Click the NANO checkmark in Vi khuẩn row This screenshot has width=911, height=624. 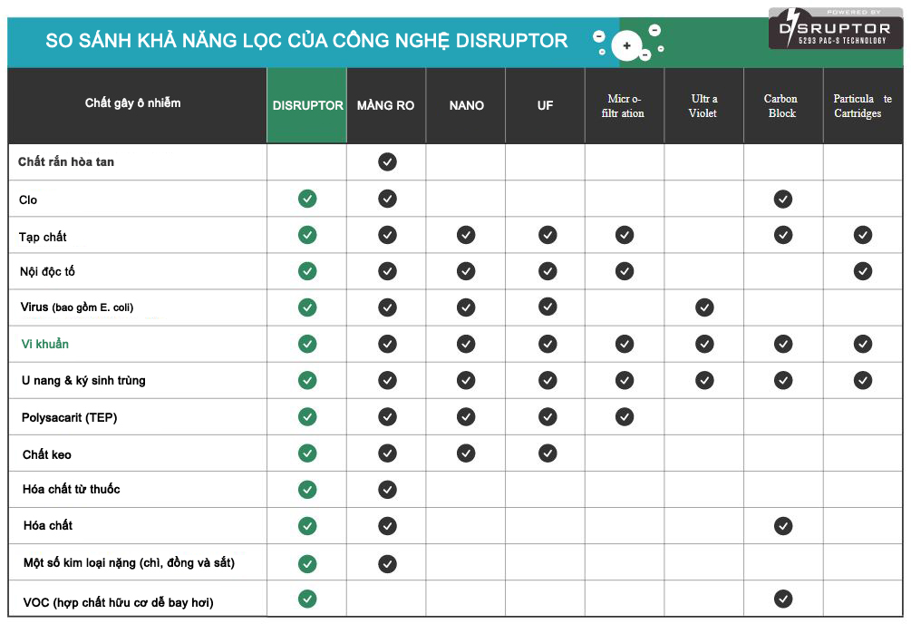(466, 344)
